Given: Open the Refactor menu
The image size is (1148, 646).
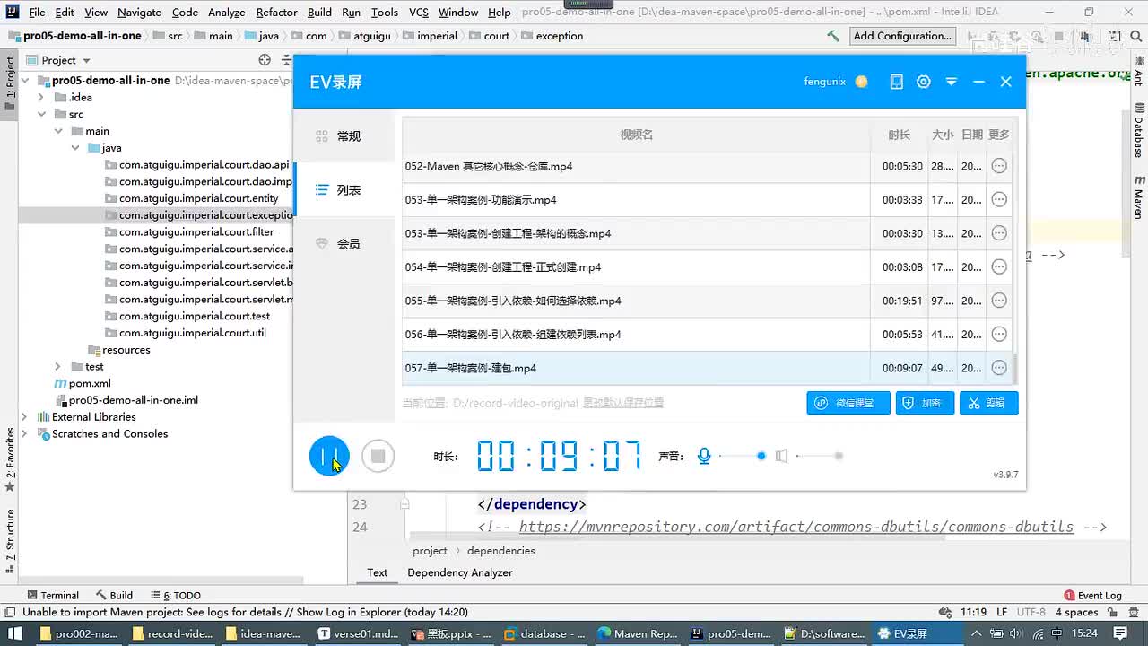Looking at the screenshot, I should tap(276, 12).
